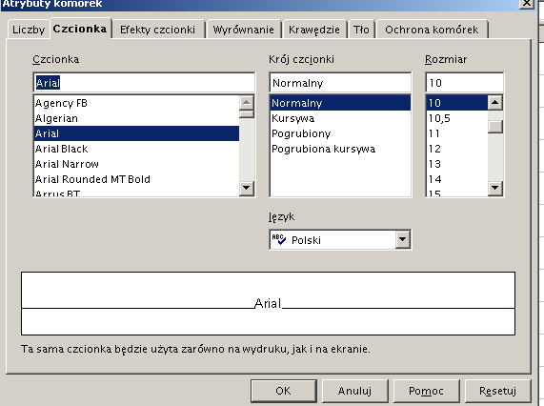This screenshot has width=544, height=406.
Task: Pick font size 14
Action: pyautogui.click(x=457, y=179)
